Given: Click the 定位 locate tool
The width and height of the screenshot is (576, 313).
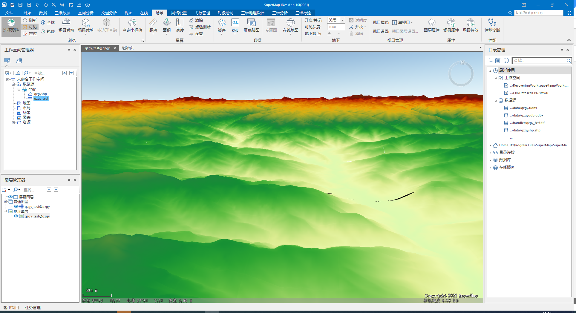Looking at the screenshot, I should coord(30,33).
